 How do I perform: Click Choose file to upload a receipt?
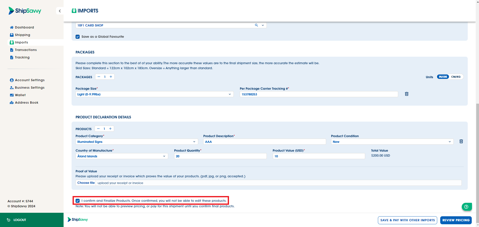coord(86,183)
